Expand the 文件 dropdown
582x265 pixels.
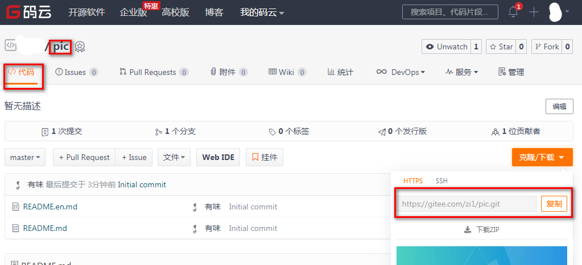tap(174, 157)
